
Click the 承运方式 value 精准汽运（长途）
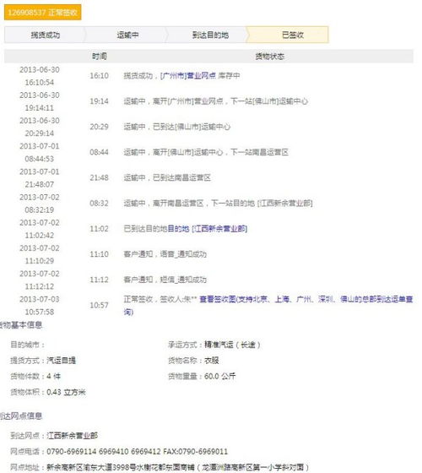click(232, 345)
